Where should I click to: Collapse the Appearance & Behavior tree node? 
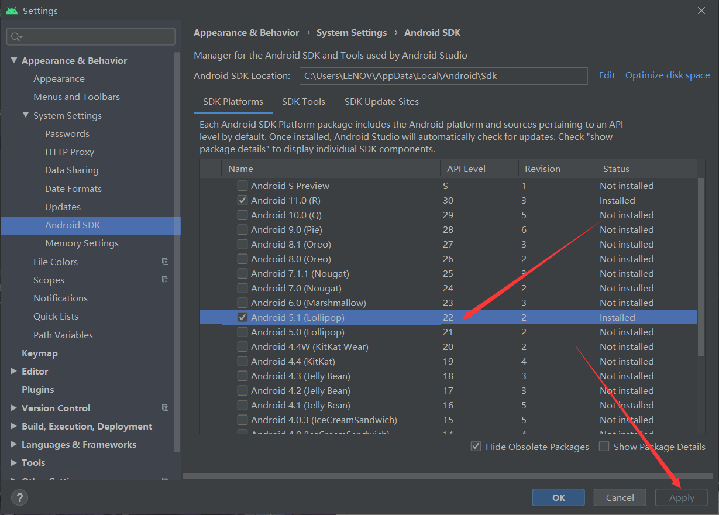(14, 60)
